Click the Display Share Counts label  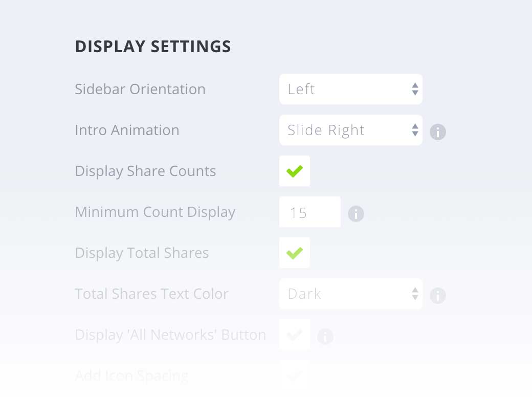[145, 171]
